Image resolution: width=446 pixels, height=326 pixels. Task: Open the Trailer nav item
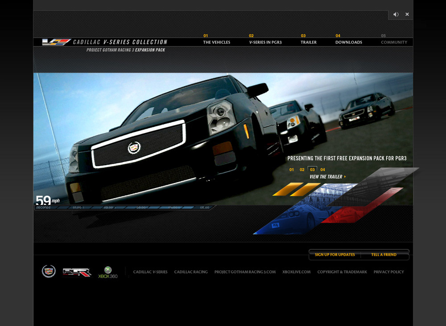point(308,42)
